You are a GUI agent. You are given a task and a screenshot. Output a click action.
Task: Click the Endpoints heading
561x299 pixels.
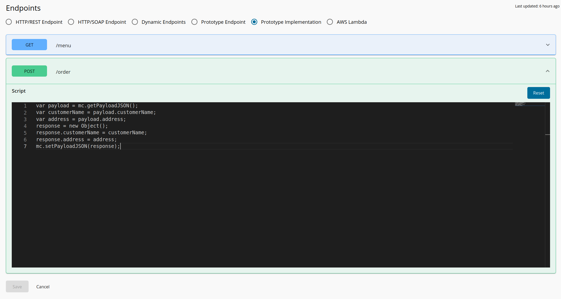pos(23,8)
